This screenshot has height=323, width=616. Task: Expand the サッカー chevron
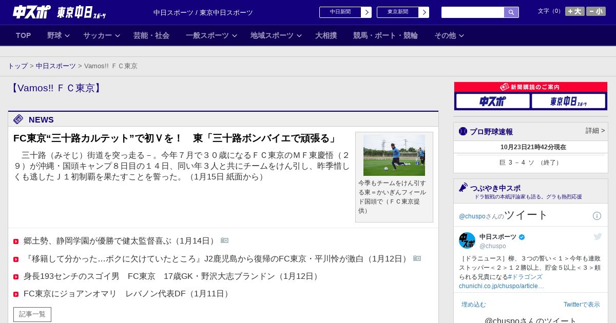[x=118, y=36]
